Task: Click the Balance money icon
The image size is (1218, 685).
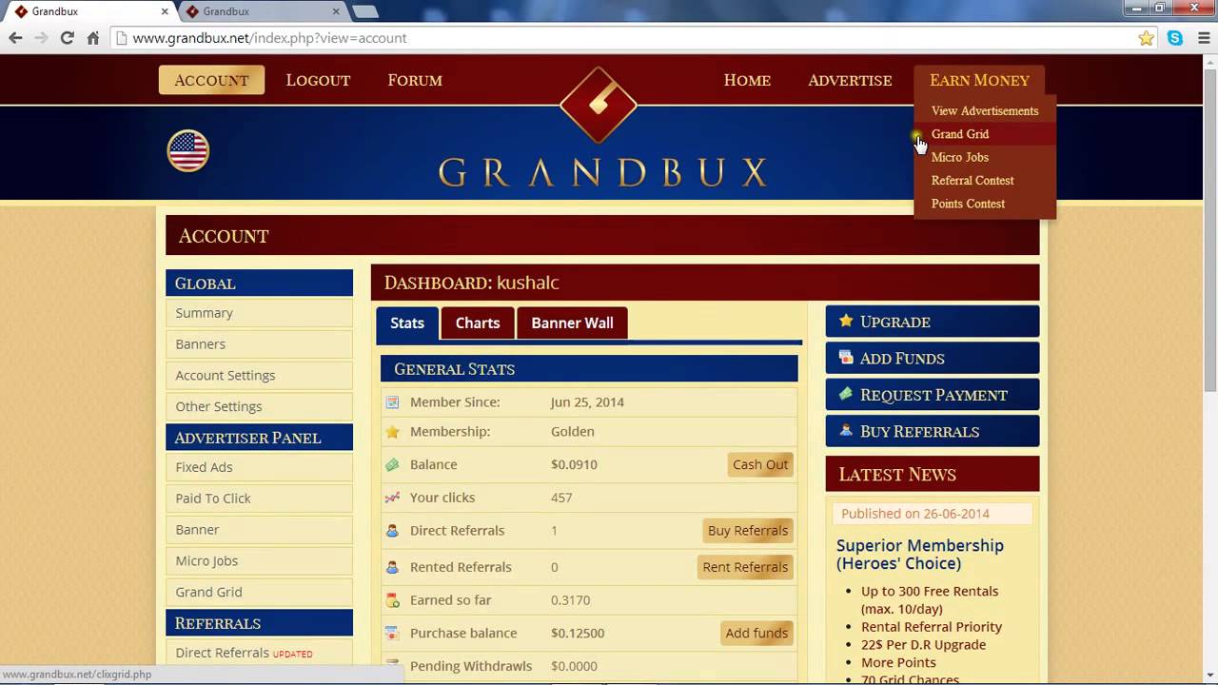Action: tap(392, 465)
